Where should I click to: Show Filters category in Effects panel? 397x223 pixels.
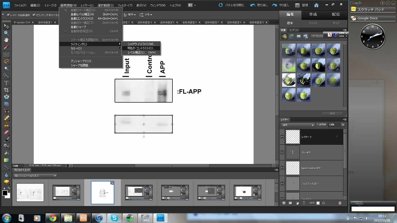coord(284,36)
